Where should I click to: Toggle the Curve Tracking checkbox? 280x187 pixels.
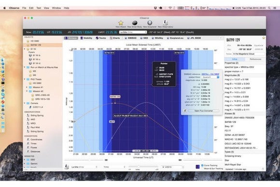tap(202, 165)
